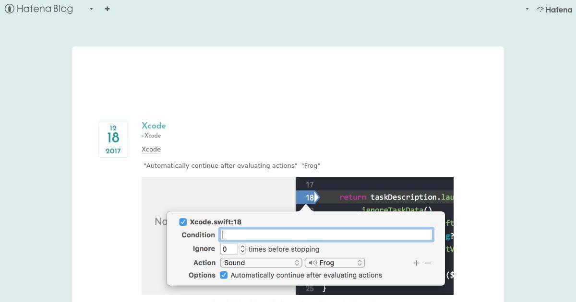Open the Hatena logo link at top right
This screenshot has height=302, width=576.
point(554,9)
